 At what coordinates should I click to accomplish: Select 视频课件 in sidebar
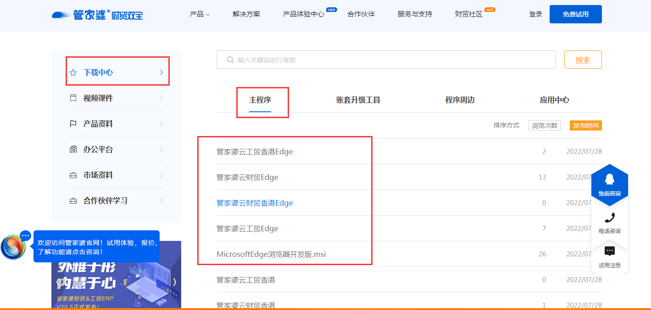[98, 98]
